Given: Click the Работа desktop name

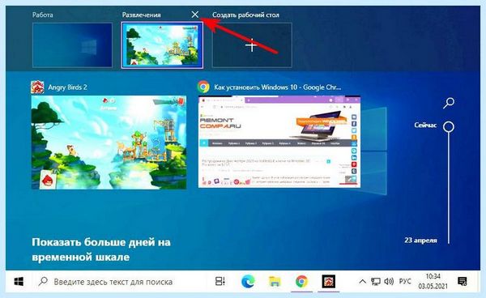Looking at the screenshot, I should tap(42, 15).
